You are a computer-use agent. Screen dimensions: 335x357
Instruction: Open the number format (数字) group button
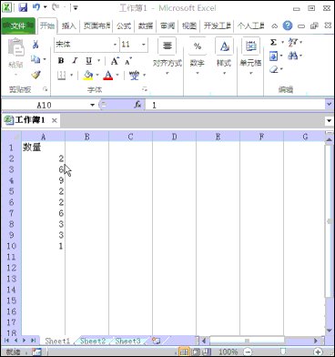click(x=198, y=56)
